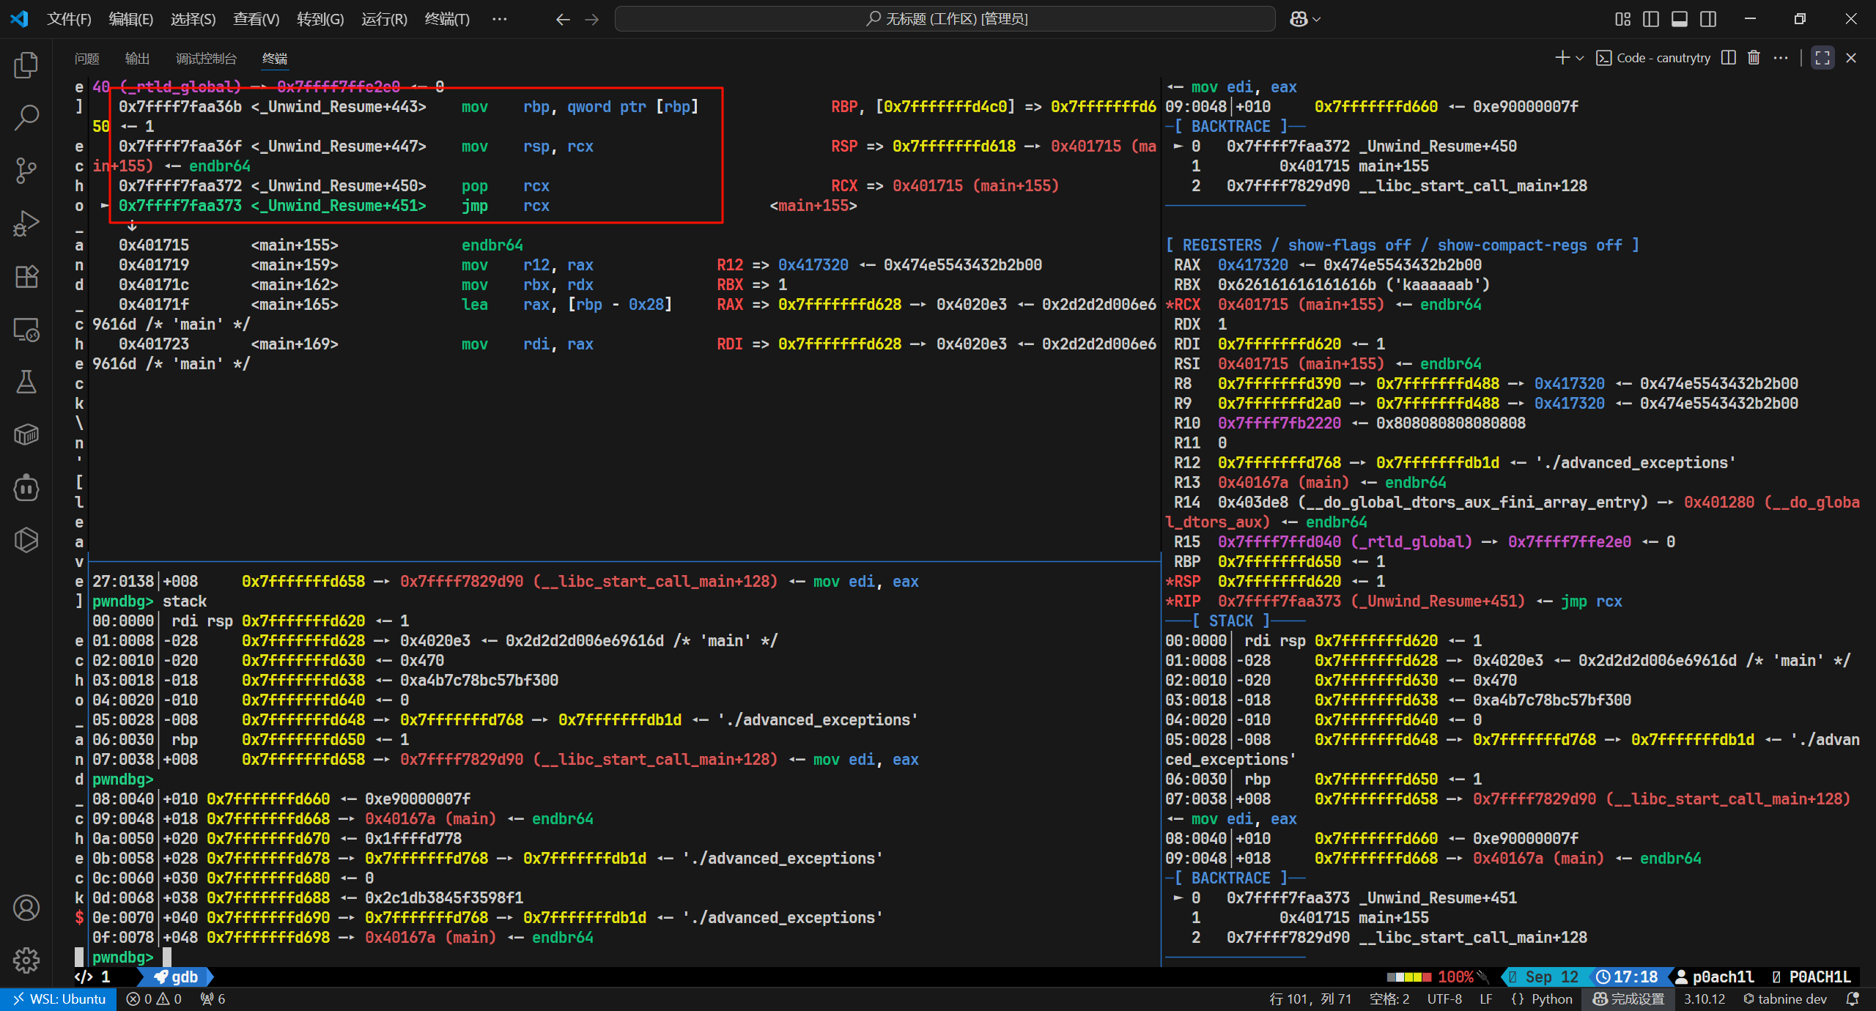Kill terminal using the trash icon
The width and height of the screenshot is (1876, 1011).
tap(1754, 58)
